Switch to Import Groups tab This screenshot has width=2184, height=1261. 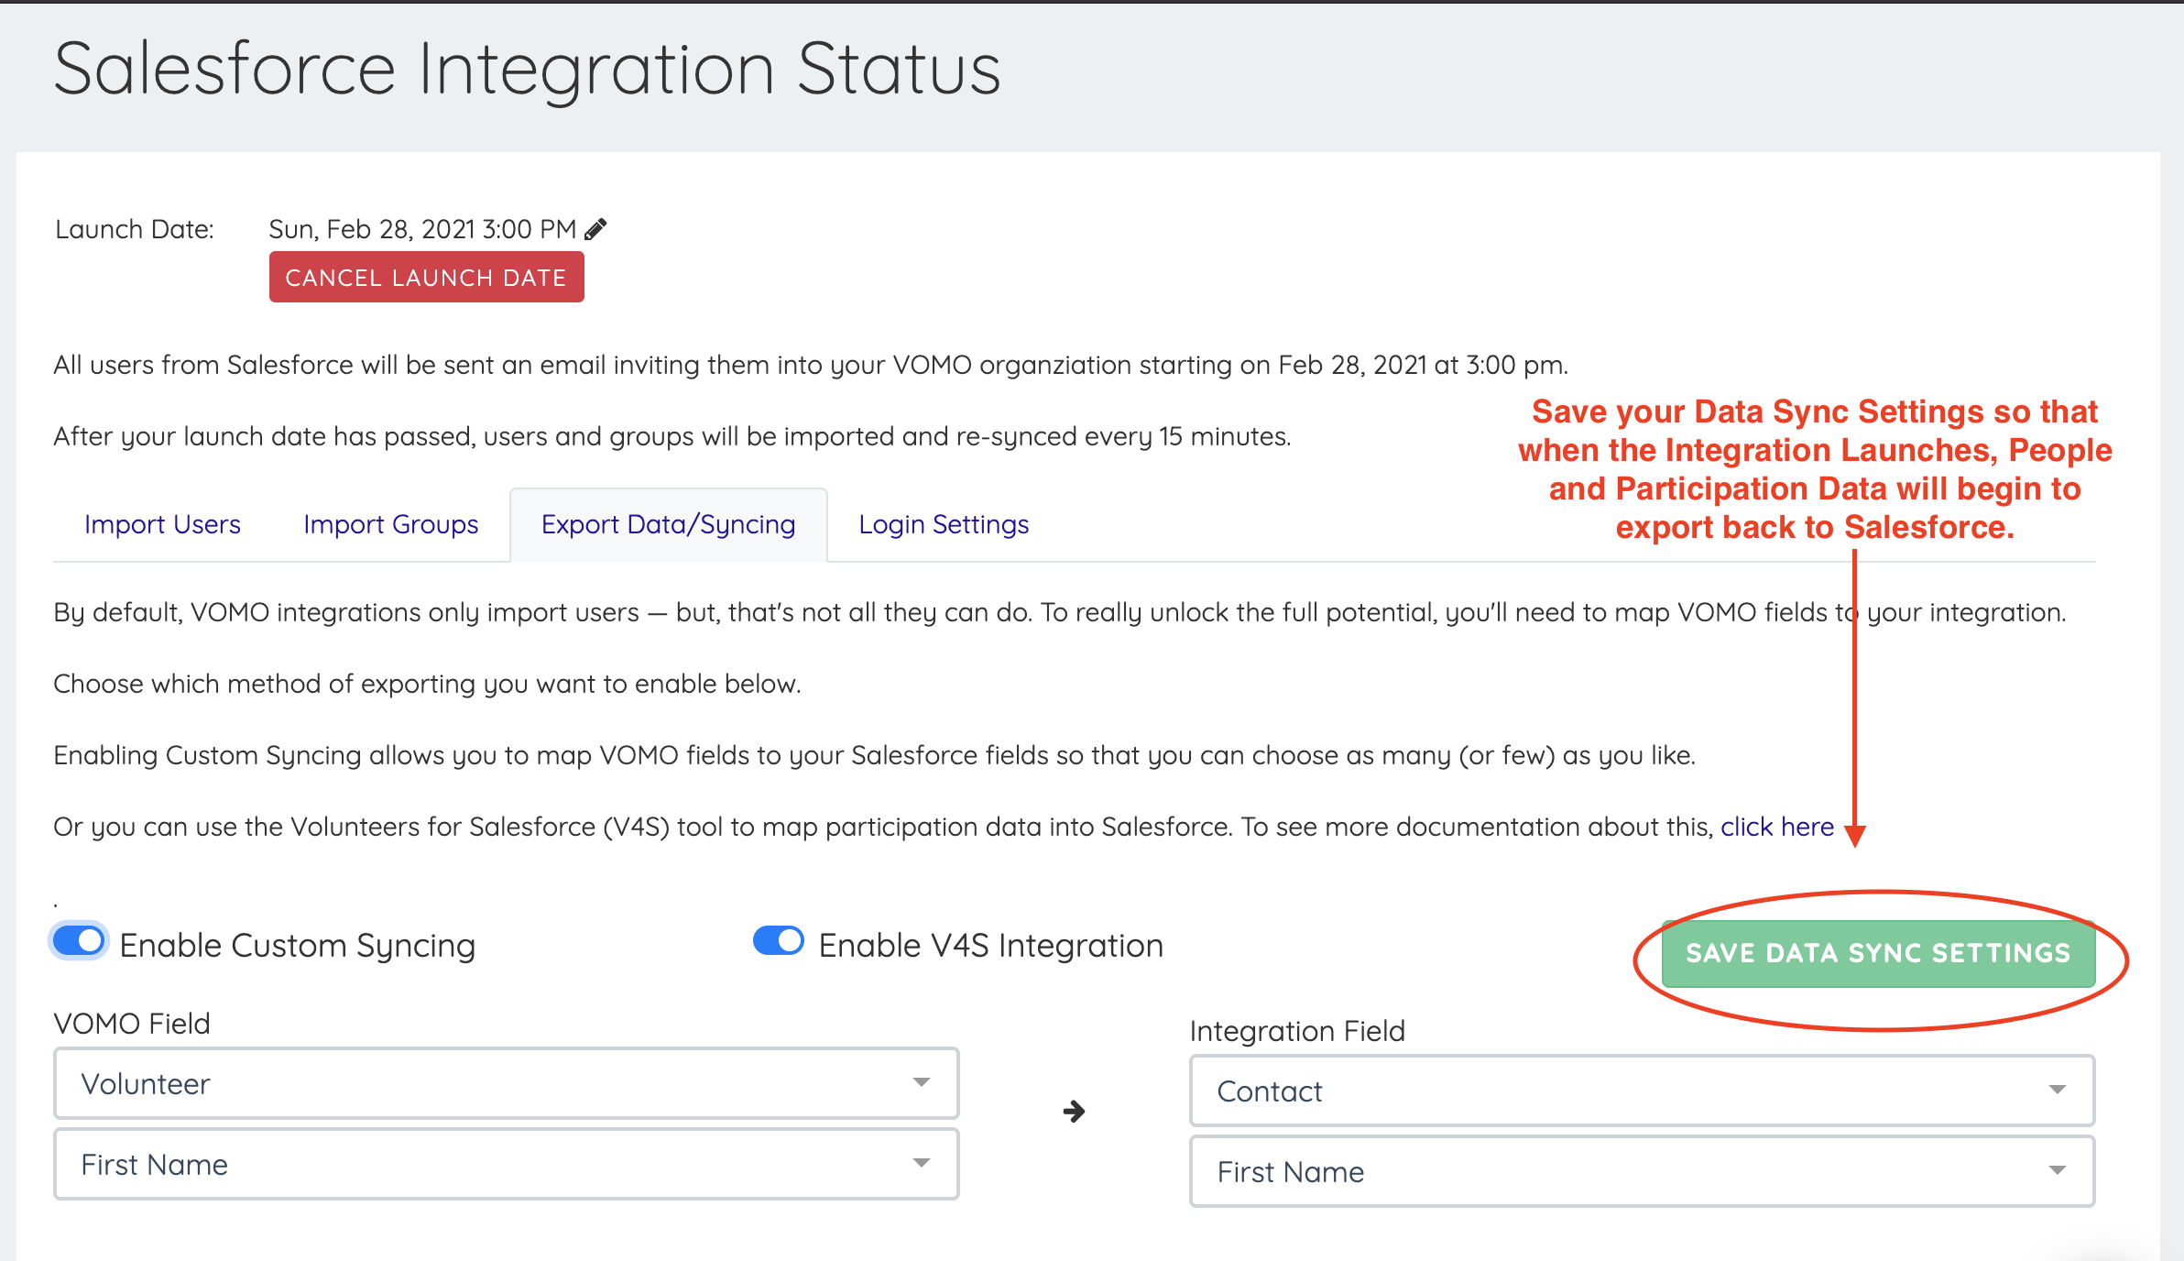coord(391,524)
